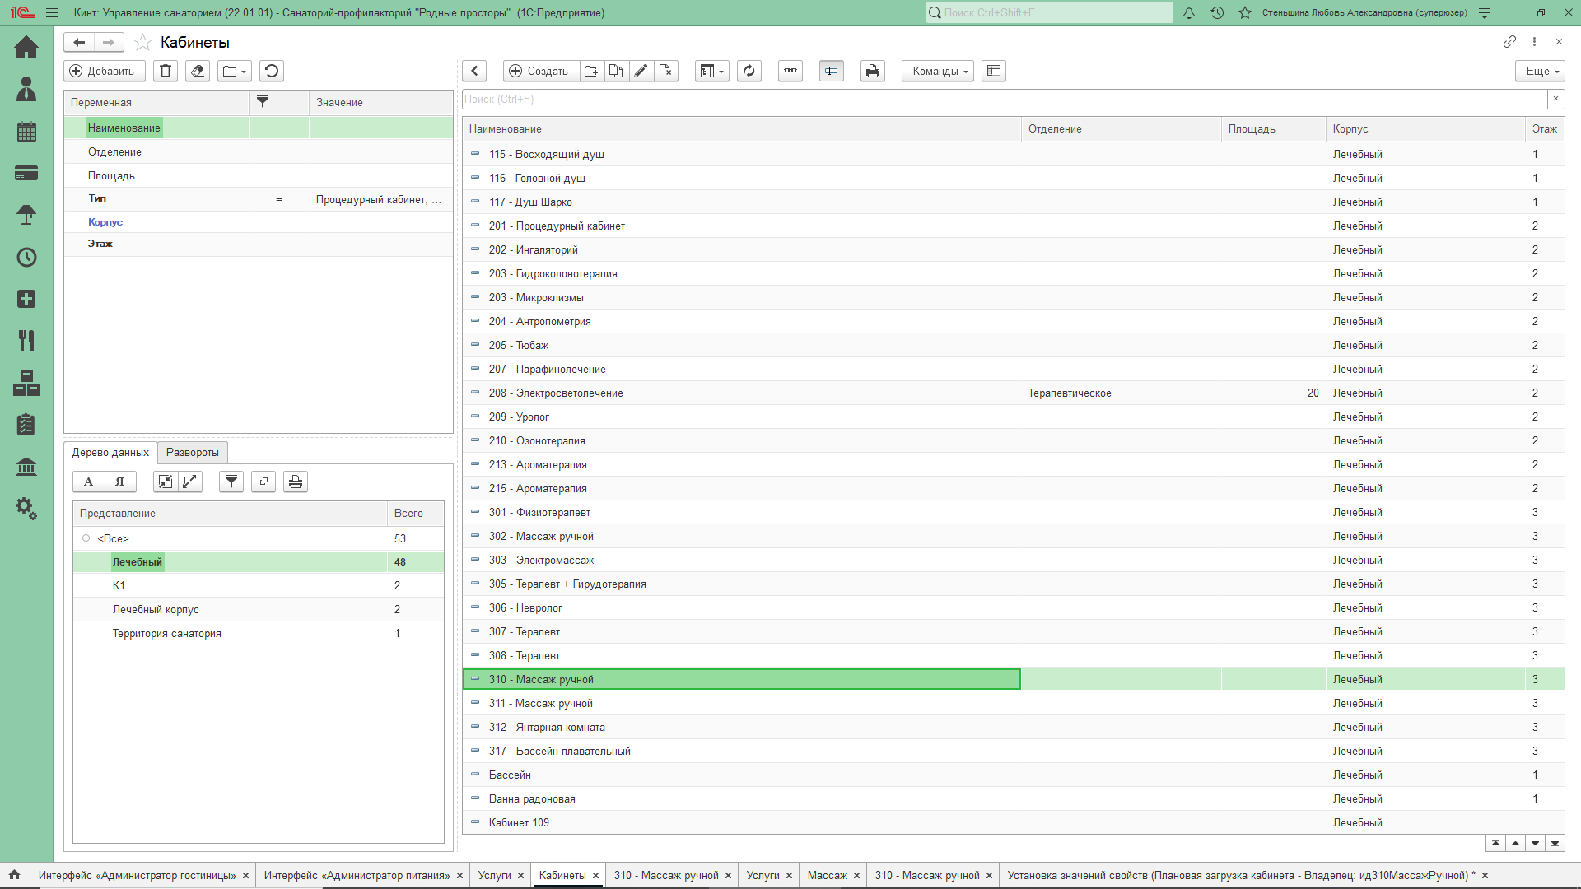The height and width of the screenshot is (889, 1581).
Task: Toggle the glasses view button
Action: point(790,71)
